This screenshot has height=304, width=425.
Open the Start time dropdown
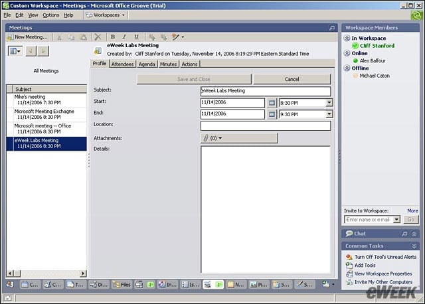click(329, 103)
